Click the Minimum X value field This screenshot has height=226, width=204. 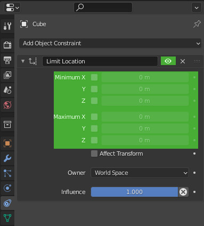pos(145,77)
